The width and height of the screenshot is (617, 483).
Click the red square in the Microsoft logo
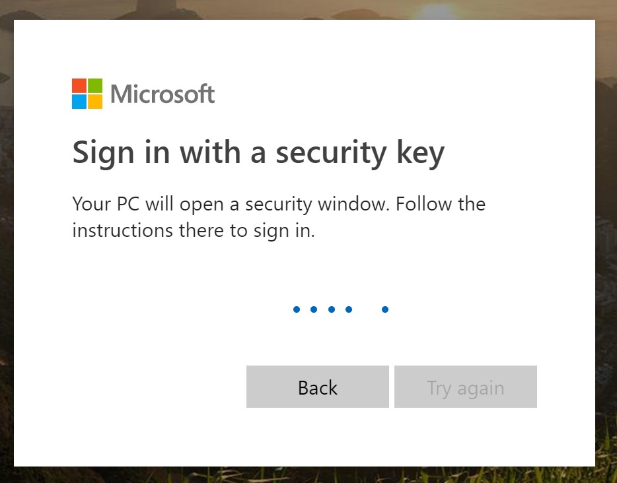coord(79,86)
